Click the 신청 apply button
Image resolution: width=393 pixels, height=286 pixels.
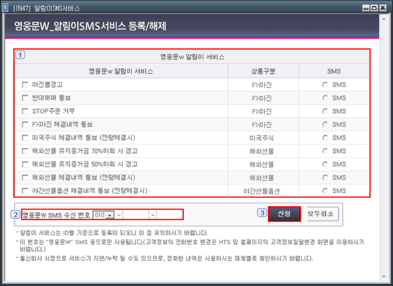point(284,214)
